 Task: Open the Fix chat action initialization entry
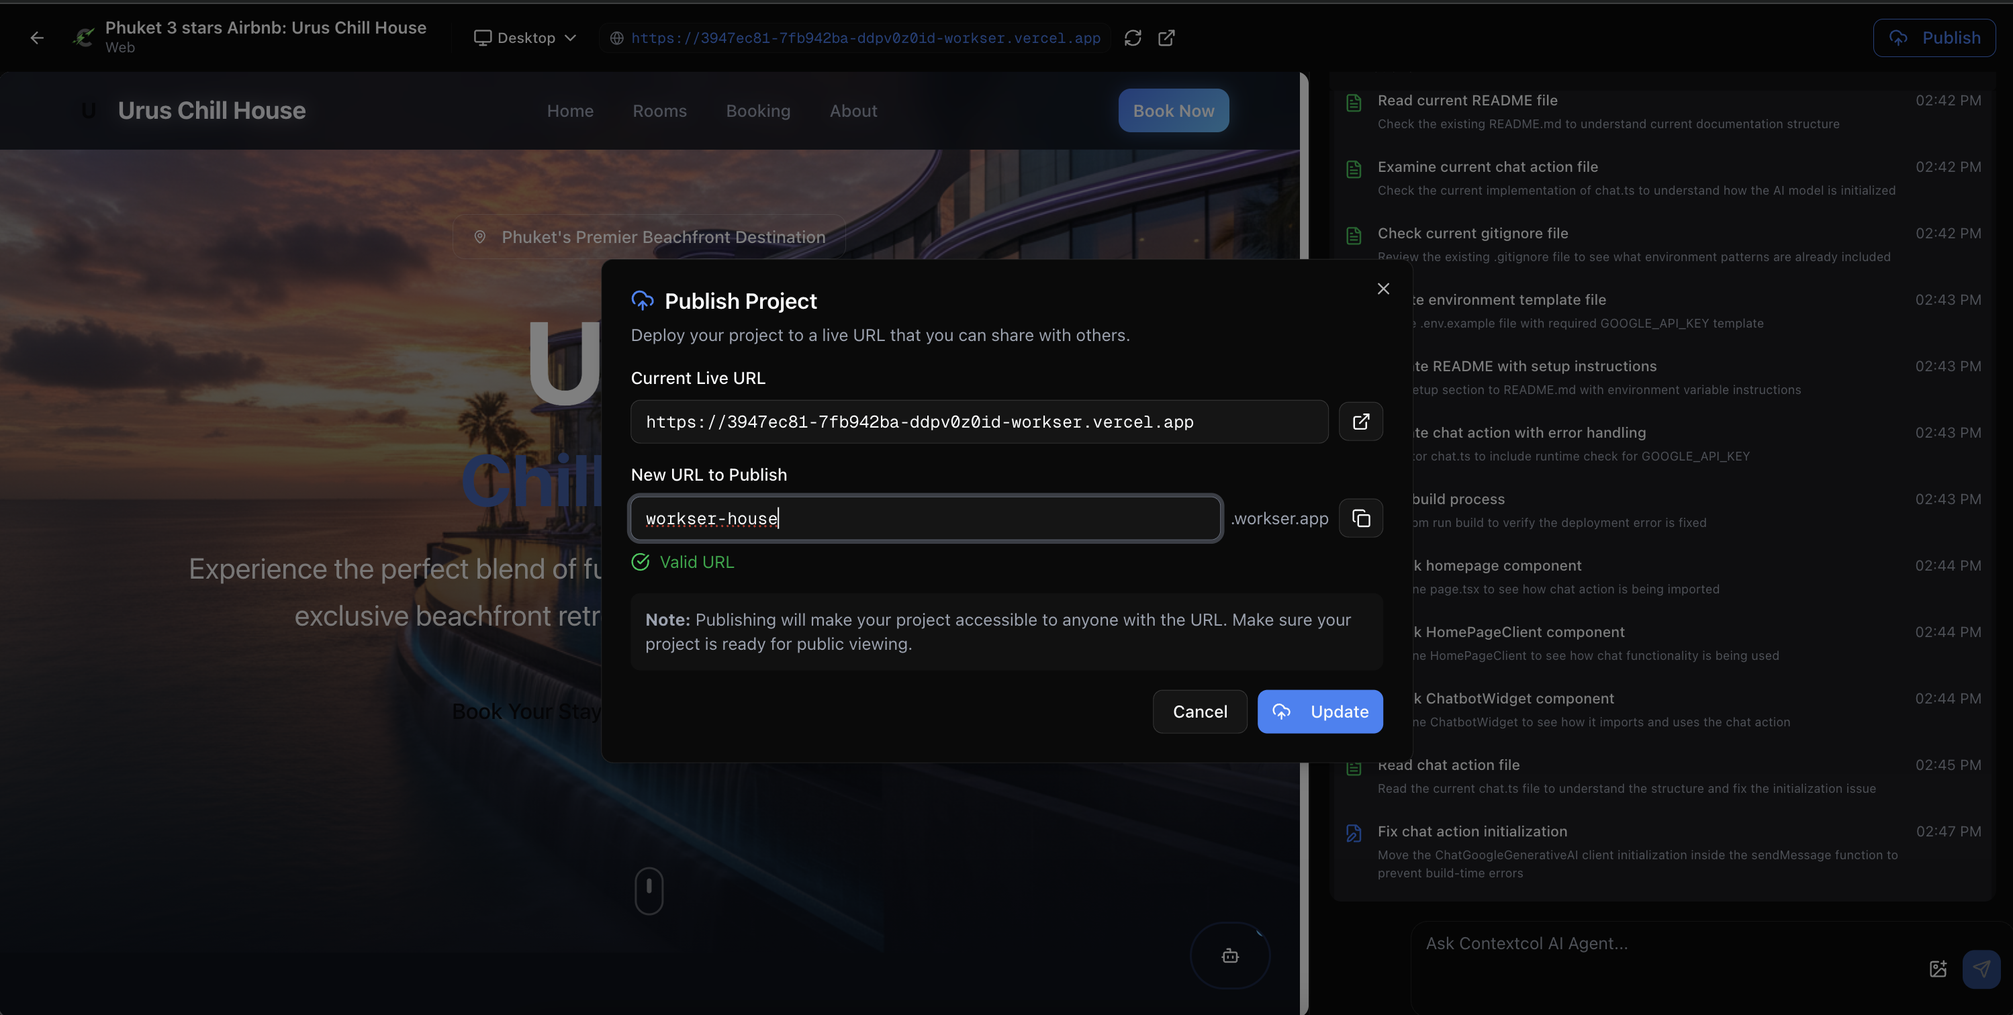[x=1472, y=831]
